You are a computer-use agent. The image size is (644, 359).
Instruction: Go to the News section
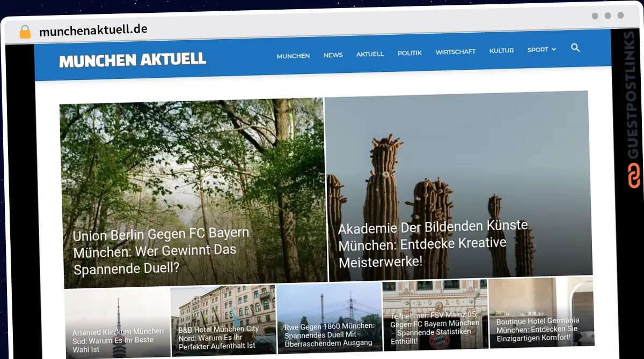point(333,55)
